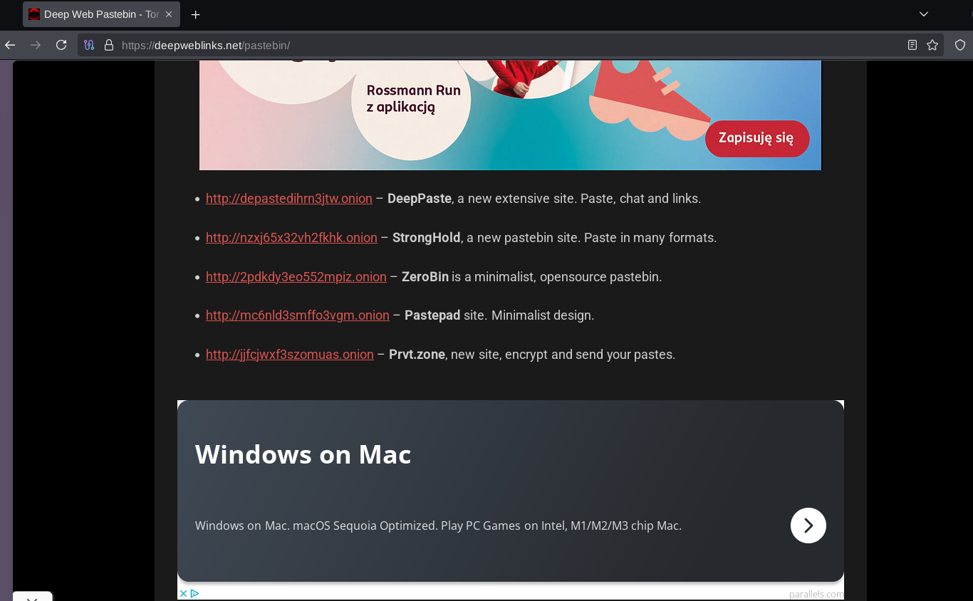Click the padlock site security icon
973x601 pixels.
[x=109, y=45]
